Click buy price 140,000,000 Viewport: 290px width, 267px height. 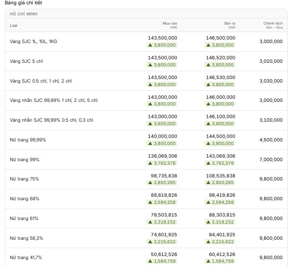pos(162,136)
